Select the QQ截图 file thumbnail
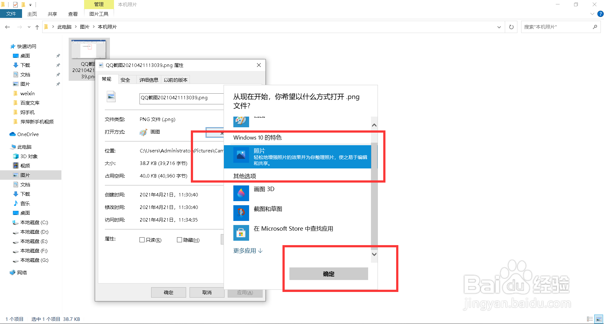604x324 pixels. tap(88, 49)
